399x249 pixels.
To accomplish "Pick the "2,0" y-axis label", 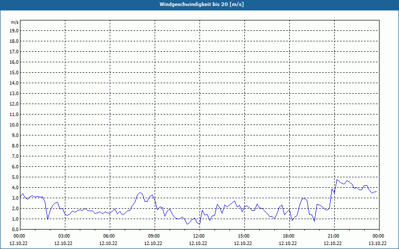I will (x=15, y=208).
